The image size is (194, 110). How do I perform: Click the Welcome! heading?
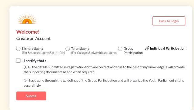[28, 32]
